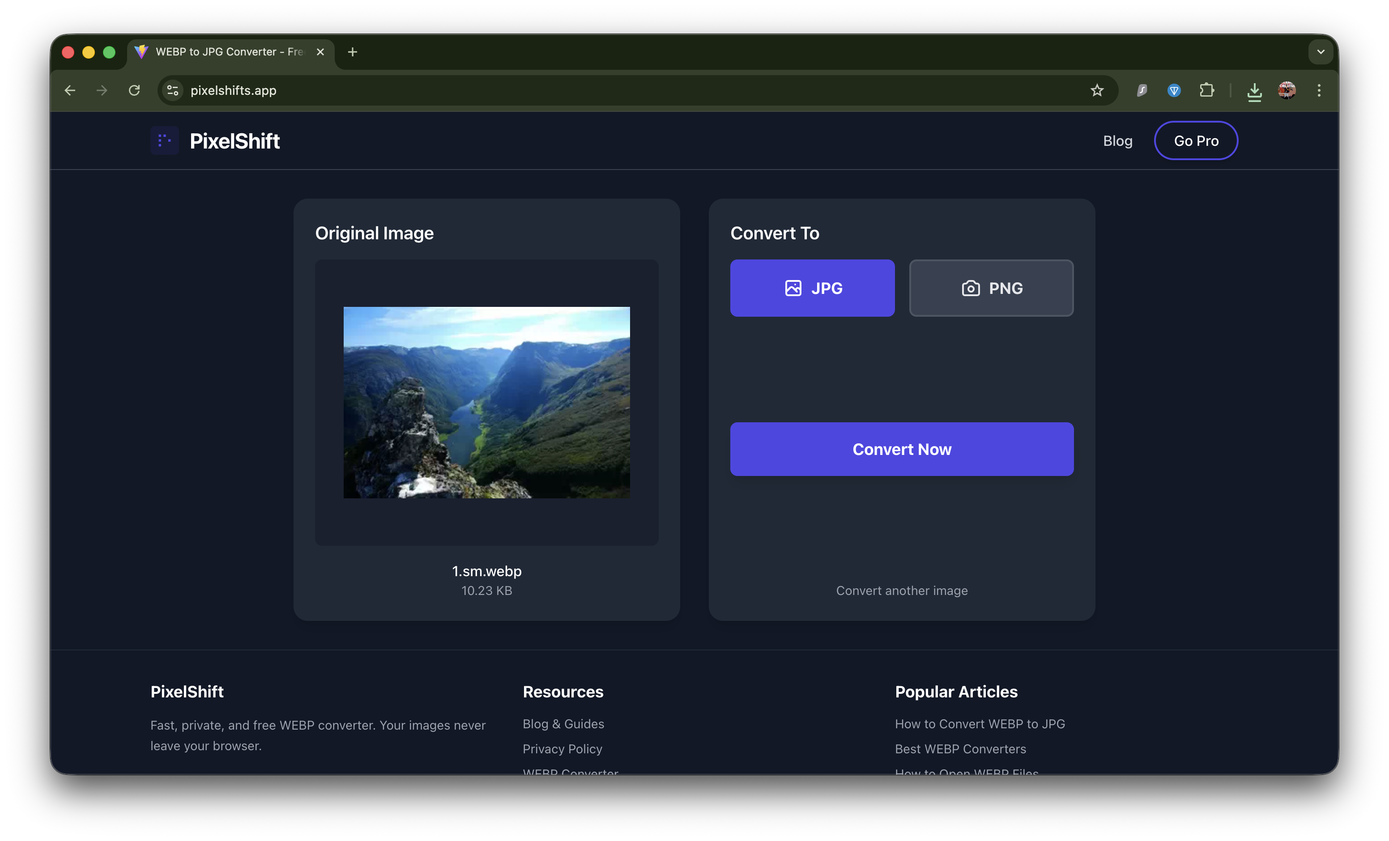Click the browser forward arrow
Screen dimensions: 1389x841
[102, 90]
